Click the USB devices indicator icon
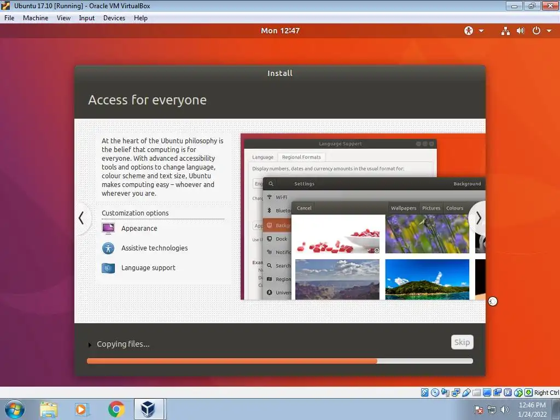The height and width of the screenshot is (420, 560). click(x=466, y=393)
